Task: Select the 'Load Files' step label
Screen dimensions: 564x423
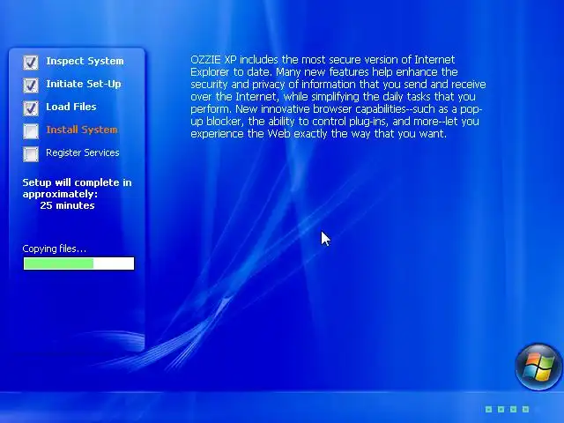Action: [x=71, y=107]
